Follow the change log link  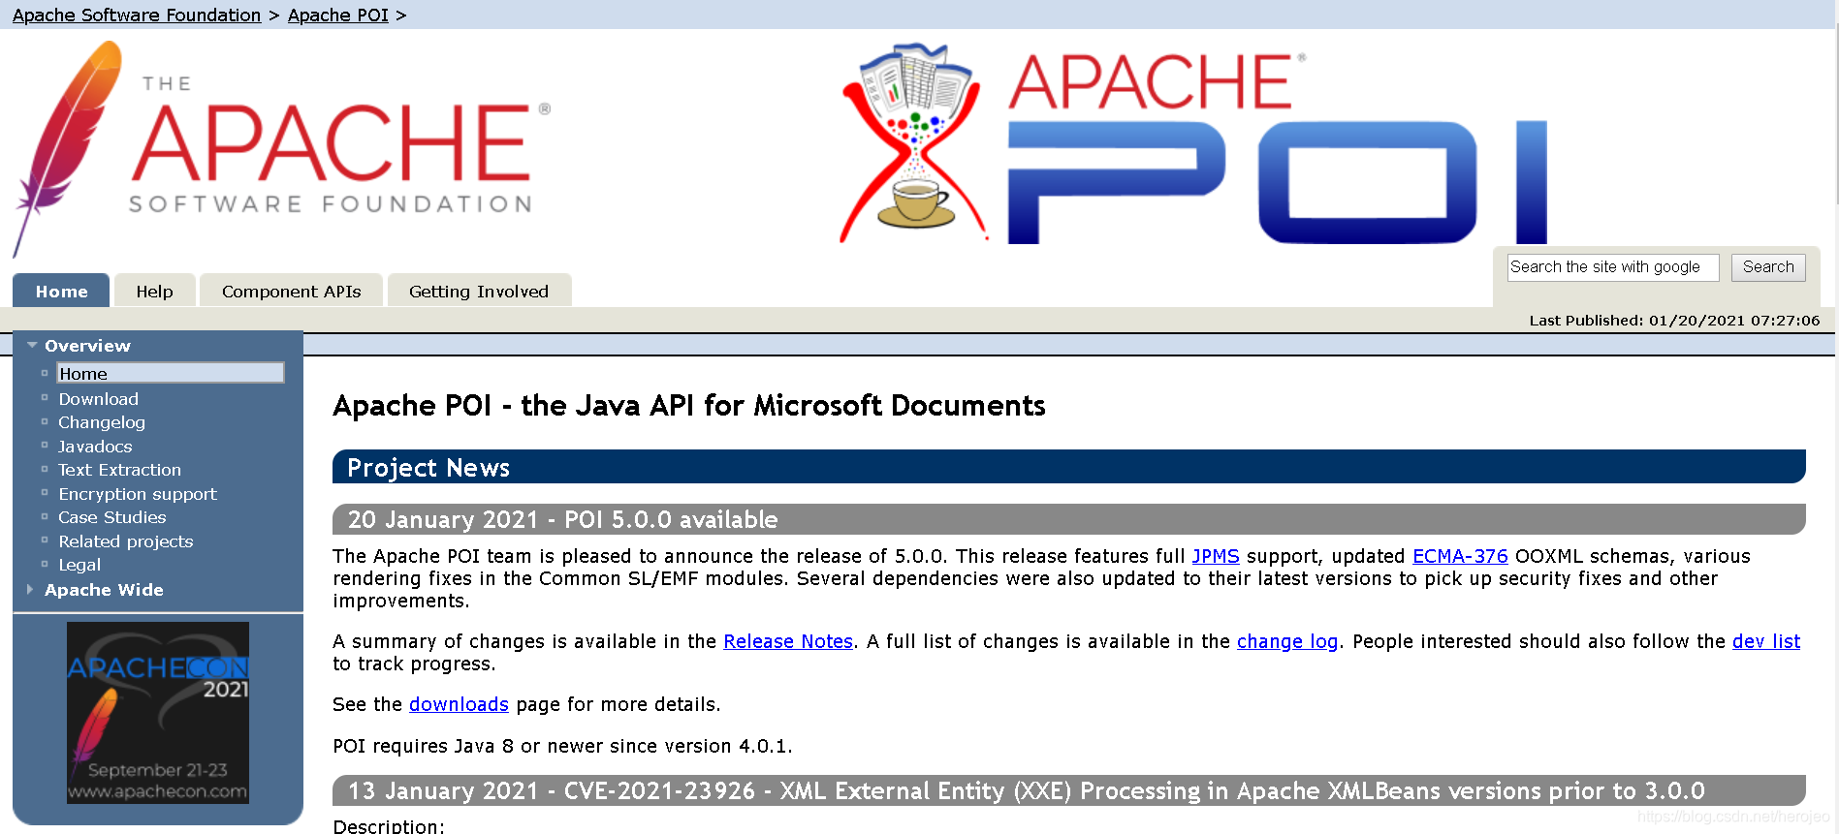tap(1287, 641)
